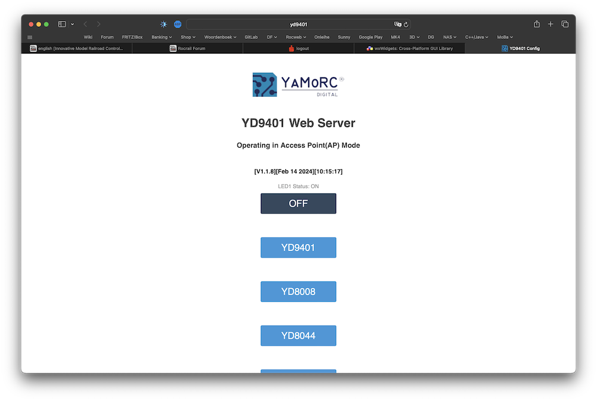Click the green full-screen window button
This screenshot has height=401, width=597.
click(47, 25)
